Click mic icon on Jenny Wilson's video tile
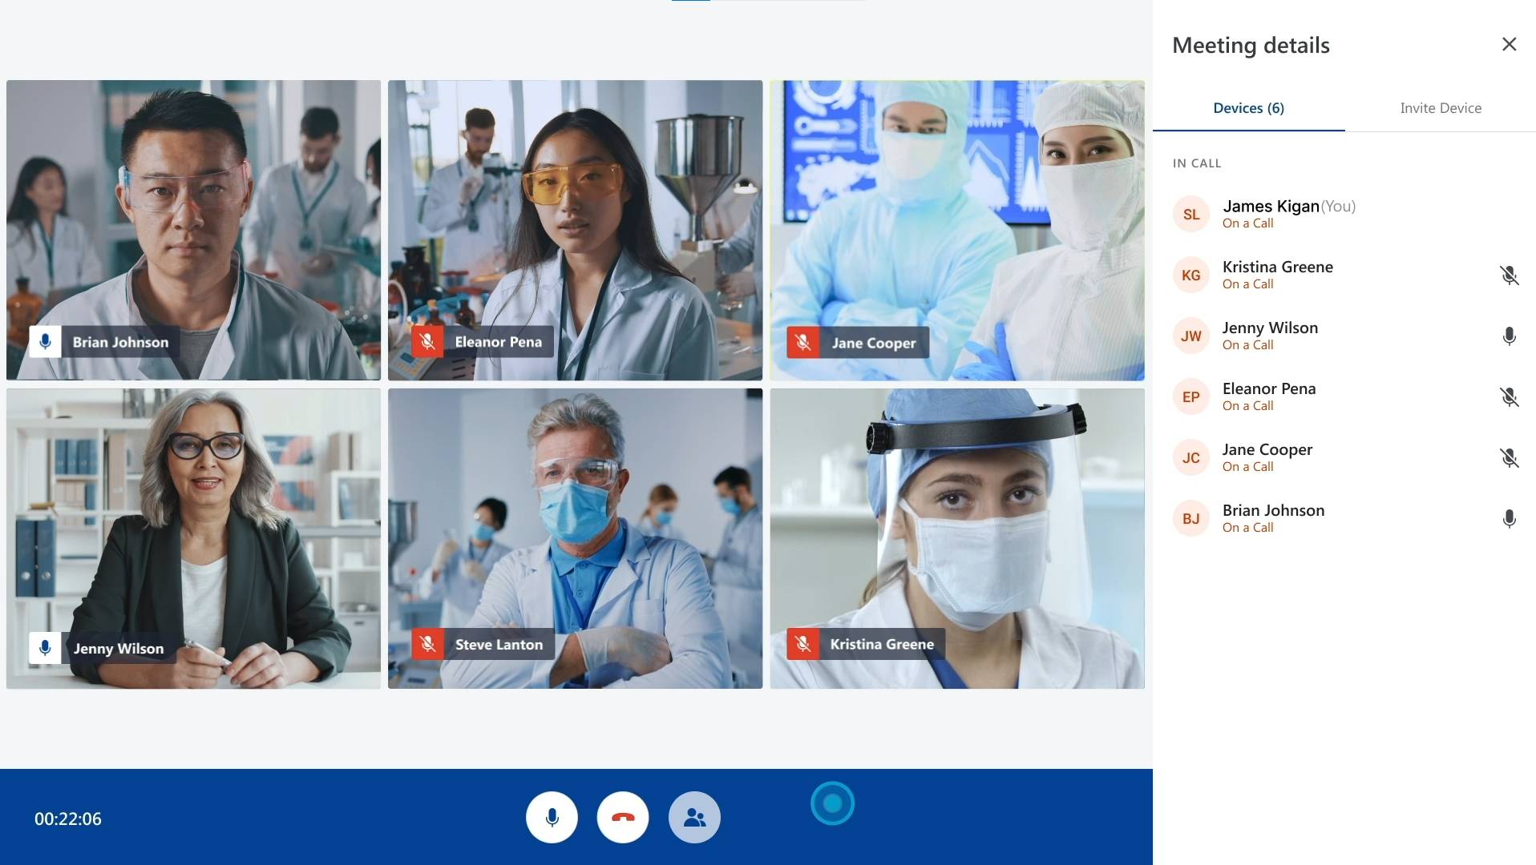 [x=45, y=648]
